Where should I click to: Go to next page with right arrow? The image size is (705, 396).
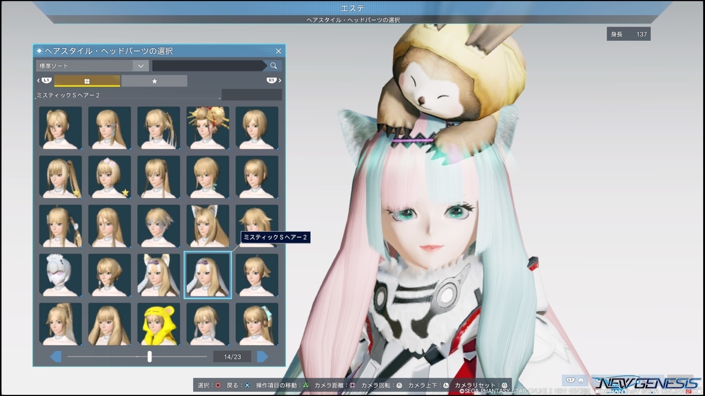tap(263, 356)
